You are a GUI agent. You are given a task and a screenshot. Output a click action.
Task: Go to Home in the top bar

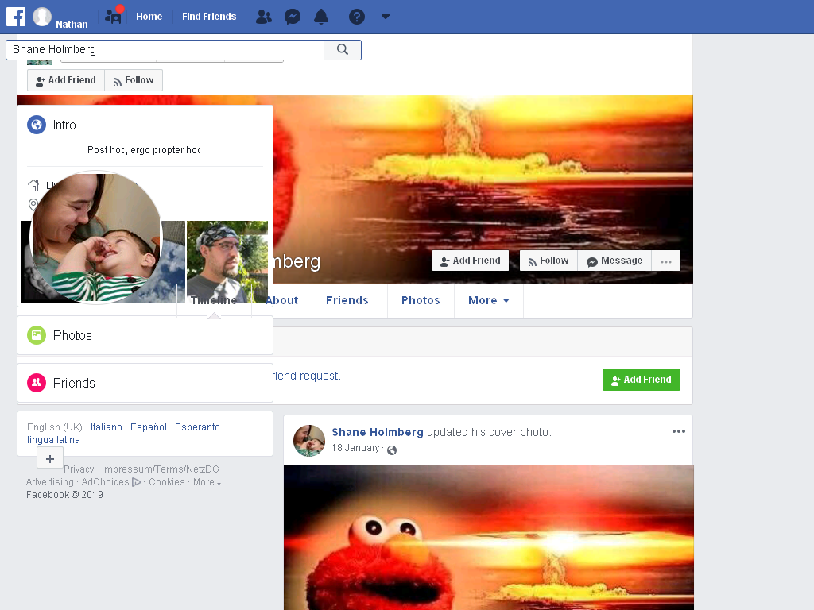coord(149,17)
